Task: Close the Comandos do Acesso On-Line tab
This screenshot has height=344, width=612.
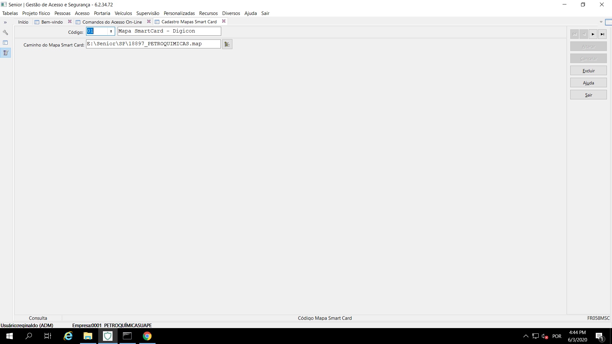Action: pos(149,21)
